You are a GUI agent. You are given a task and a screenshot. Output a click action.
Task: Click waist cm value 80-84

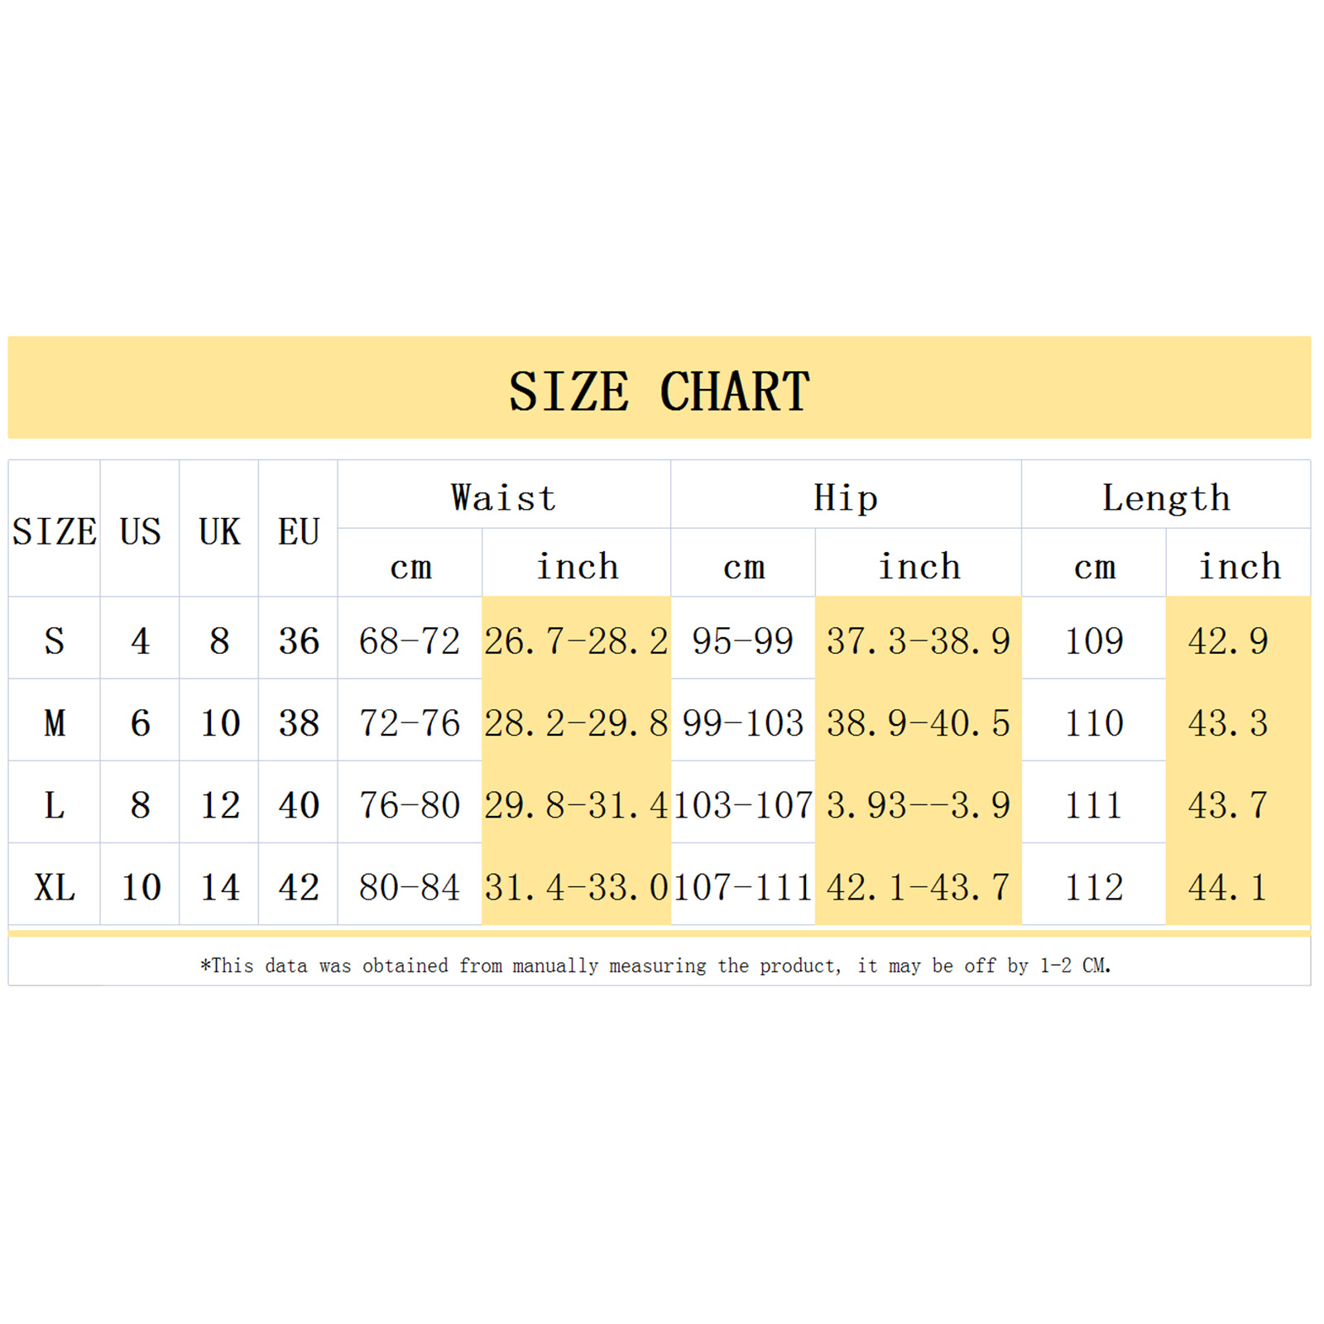410,887
